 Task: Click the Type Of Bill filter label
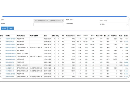point(70,24)
